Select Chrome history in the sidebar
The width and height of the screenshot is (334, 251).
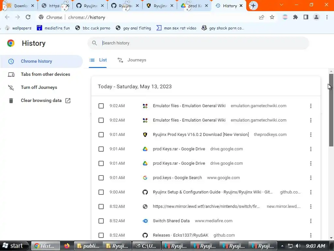click(41, 61)
